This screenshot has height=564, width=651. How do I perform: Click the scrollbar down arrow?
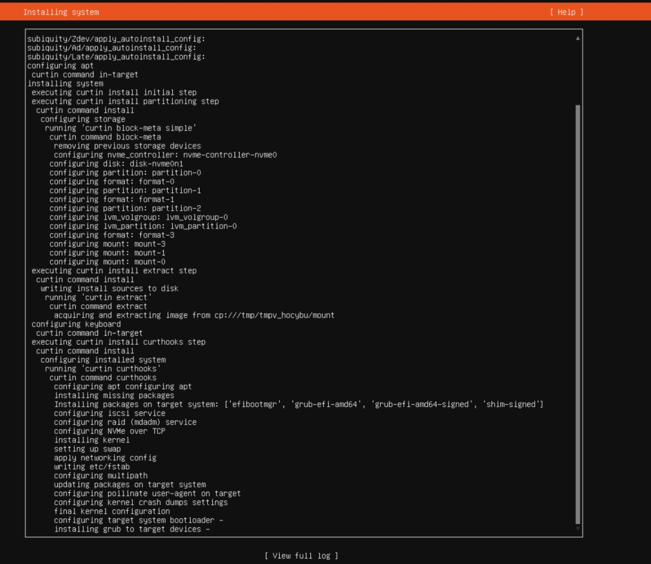click(577, 528)
